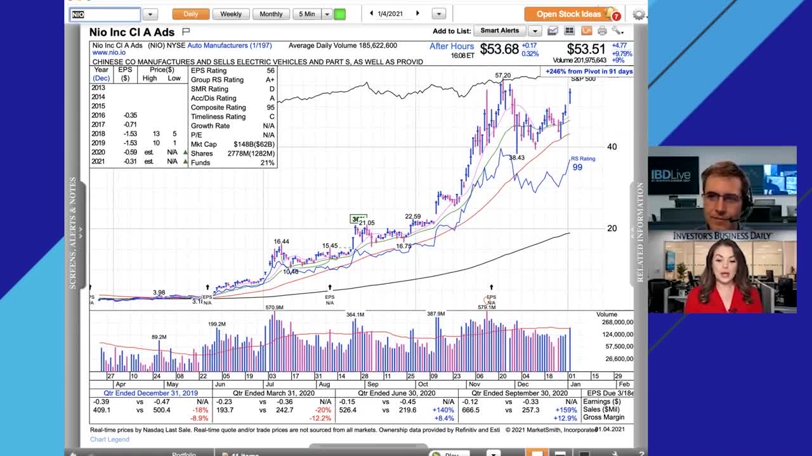Click the 579.1M volume peak label
812x456 pixels.
487,307
